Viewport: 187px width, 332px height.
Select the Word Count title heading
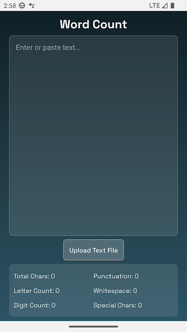(x=93, y=24)
